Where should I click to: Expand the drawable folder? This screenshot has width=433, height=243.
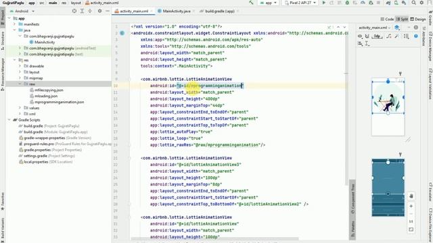(20, 66)
